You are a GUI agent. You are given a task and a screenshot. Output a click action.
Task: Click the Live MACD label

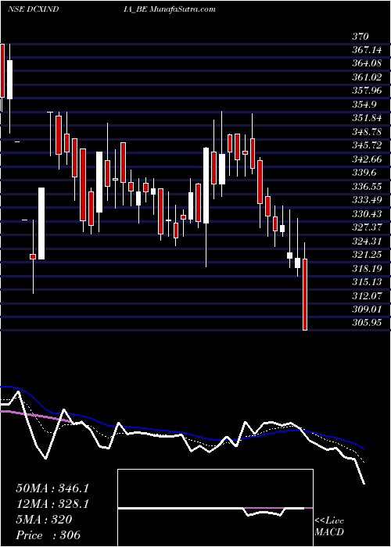pos(329,527)
